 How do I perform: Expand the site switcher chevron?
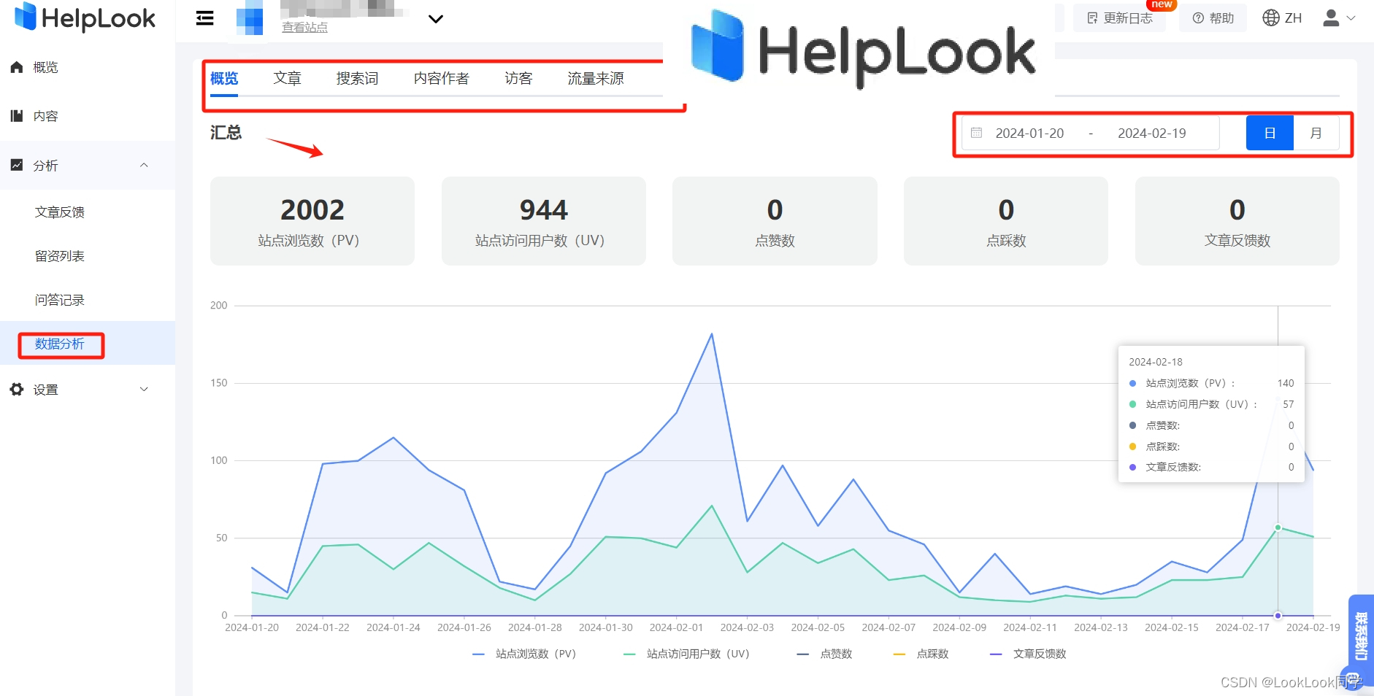click(436, 19)
